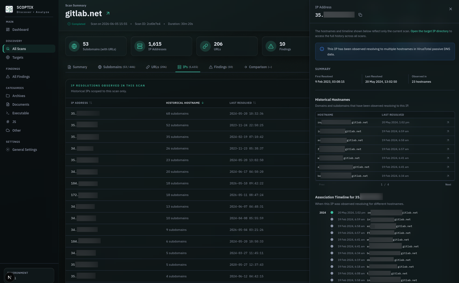Click the row resolved 2026-05-11 08:47:24

click(187, 195)
